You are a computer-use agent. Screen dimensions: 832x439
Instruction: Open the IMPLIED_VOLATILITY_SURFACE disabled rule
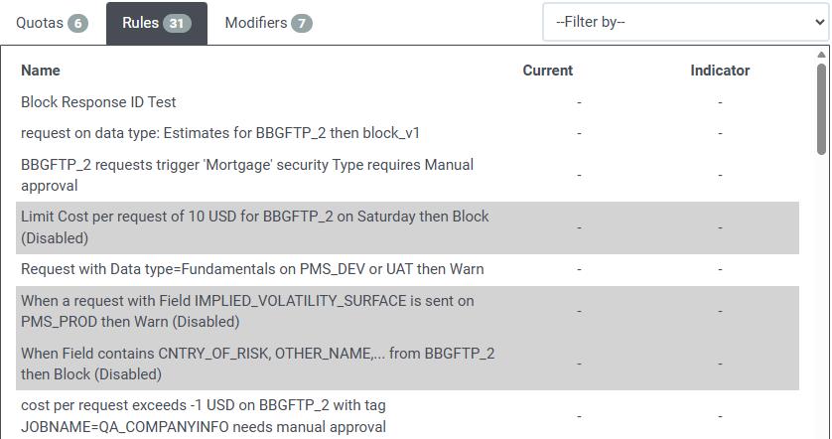pyautogui.click(x=247, y=311)
